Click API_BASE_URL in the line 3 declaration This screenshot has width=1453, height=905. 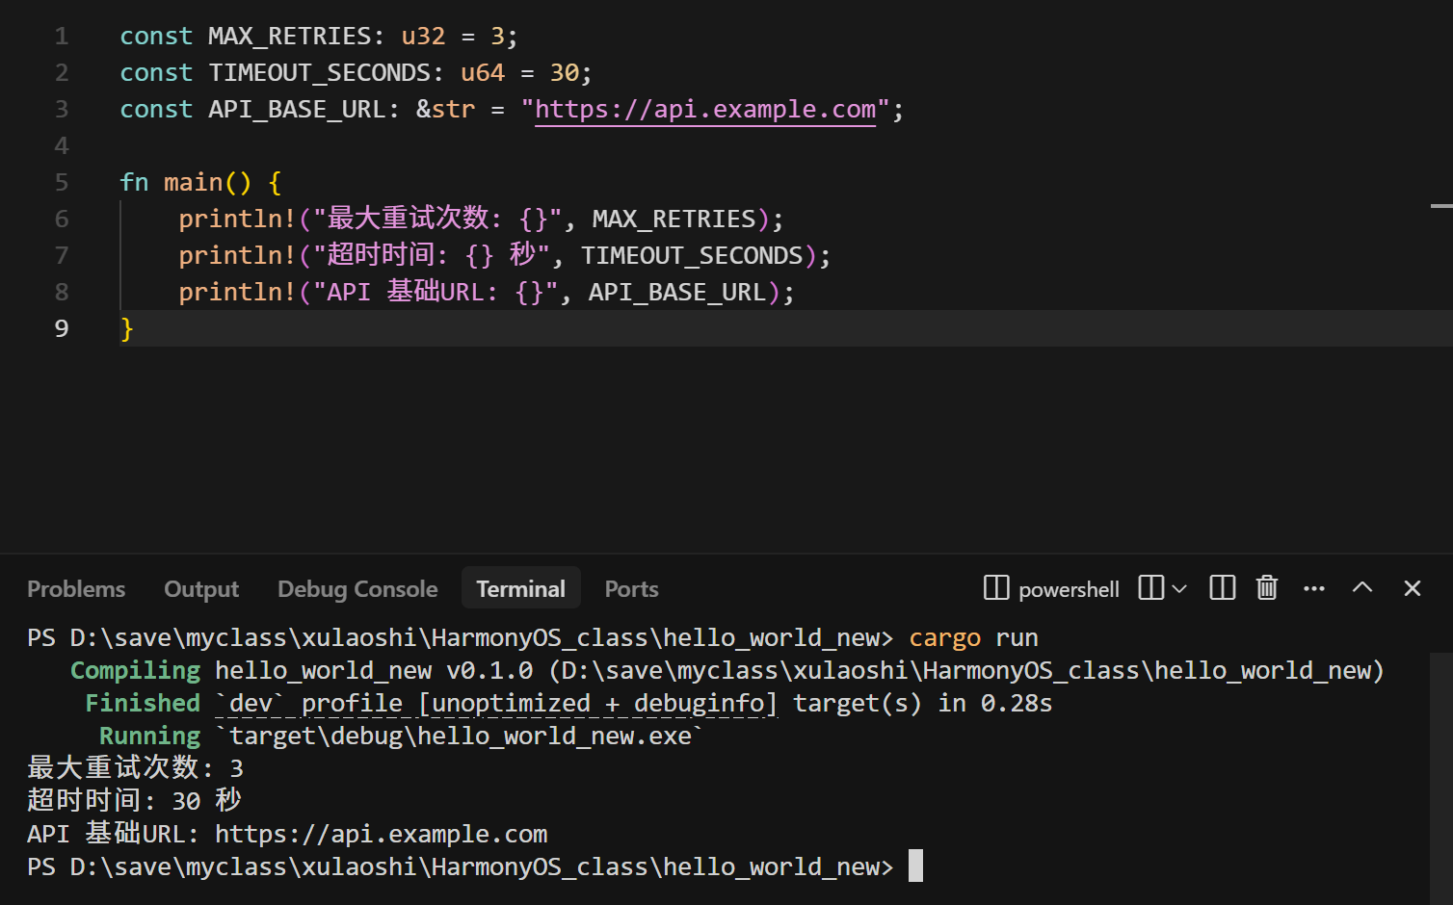(297, 110)
